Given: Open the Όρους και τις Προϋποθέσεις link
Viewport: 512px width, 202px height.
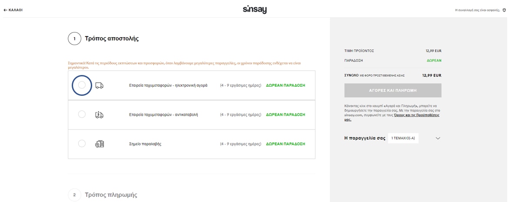Looking at the screenshot, I should [416, 115].
